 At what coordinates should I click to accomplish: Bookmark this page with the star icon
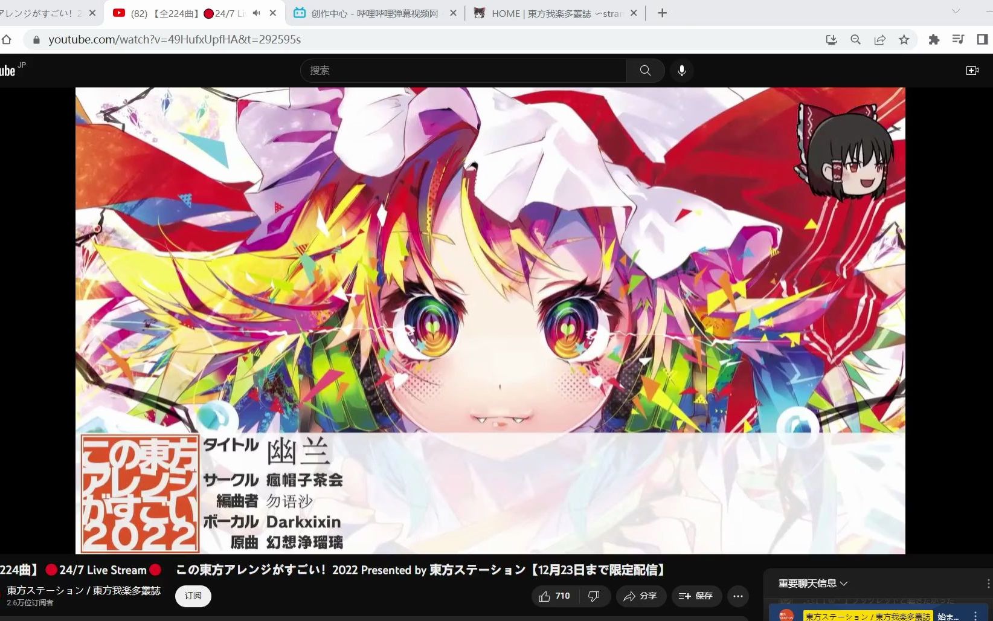coord(904,40)
